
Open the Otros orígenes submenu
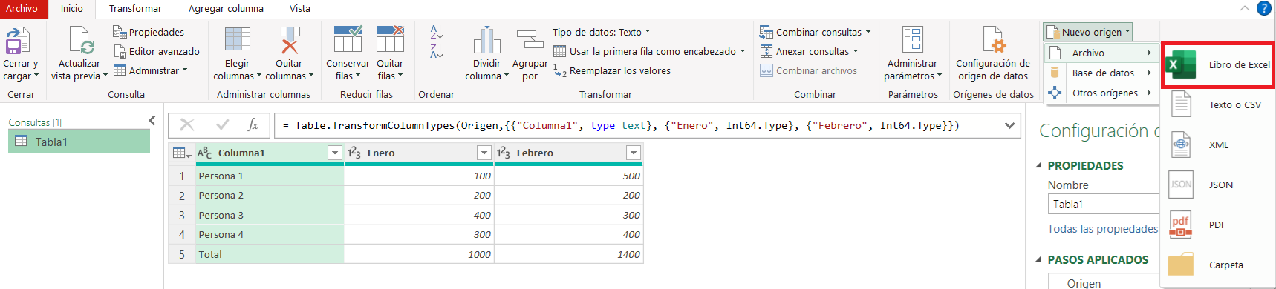point(1101,93)
